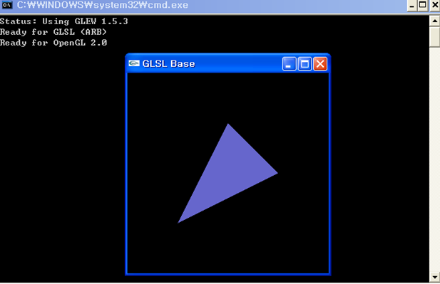Click the 'Ready for GLSL (ARB)' line
This screenshot has width=440, height=284.
click(53, 32)
